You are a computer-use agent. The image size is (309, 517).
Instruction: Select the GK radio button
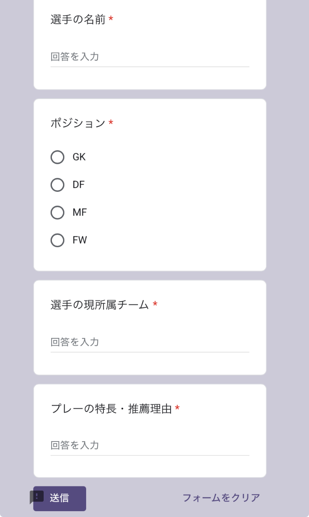click(x=57, y=157)
